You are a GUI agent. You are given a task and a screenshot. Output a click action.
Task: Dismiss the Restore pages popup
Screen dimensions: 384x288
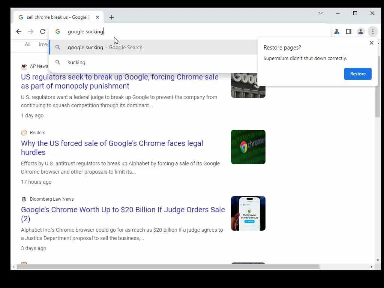tap(372, 43)
